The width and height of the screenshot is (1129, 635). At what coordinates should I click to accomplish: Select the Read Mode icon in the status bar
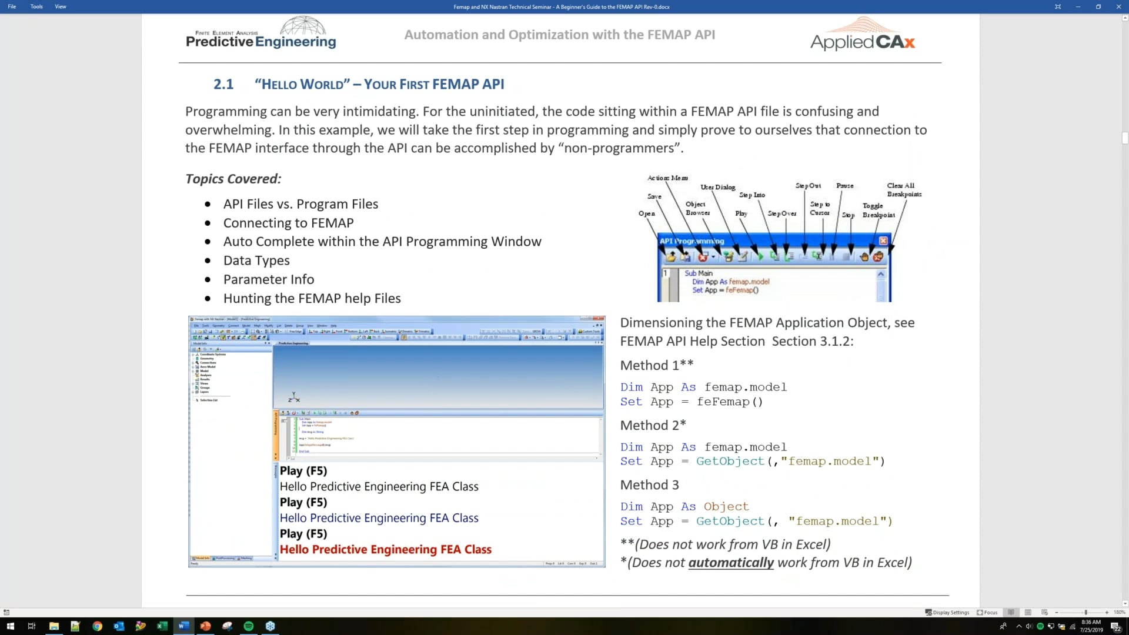click(1011, 612)
